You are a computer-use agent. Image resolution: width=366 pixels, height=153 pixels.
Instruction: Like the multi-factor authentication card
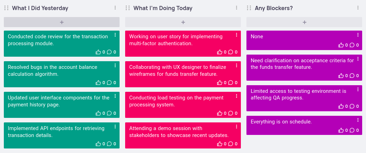pos(220,52)
